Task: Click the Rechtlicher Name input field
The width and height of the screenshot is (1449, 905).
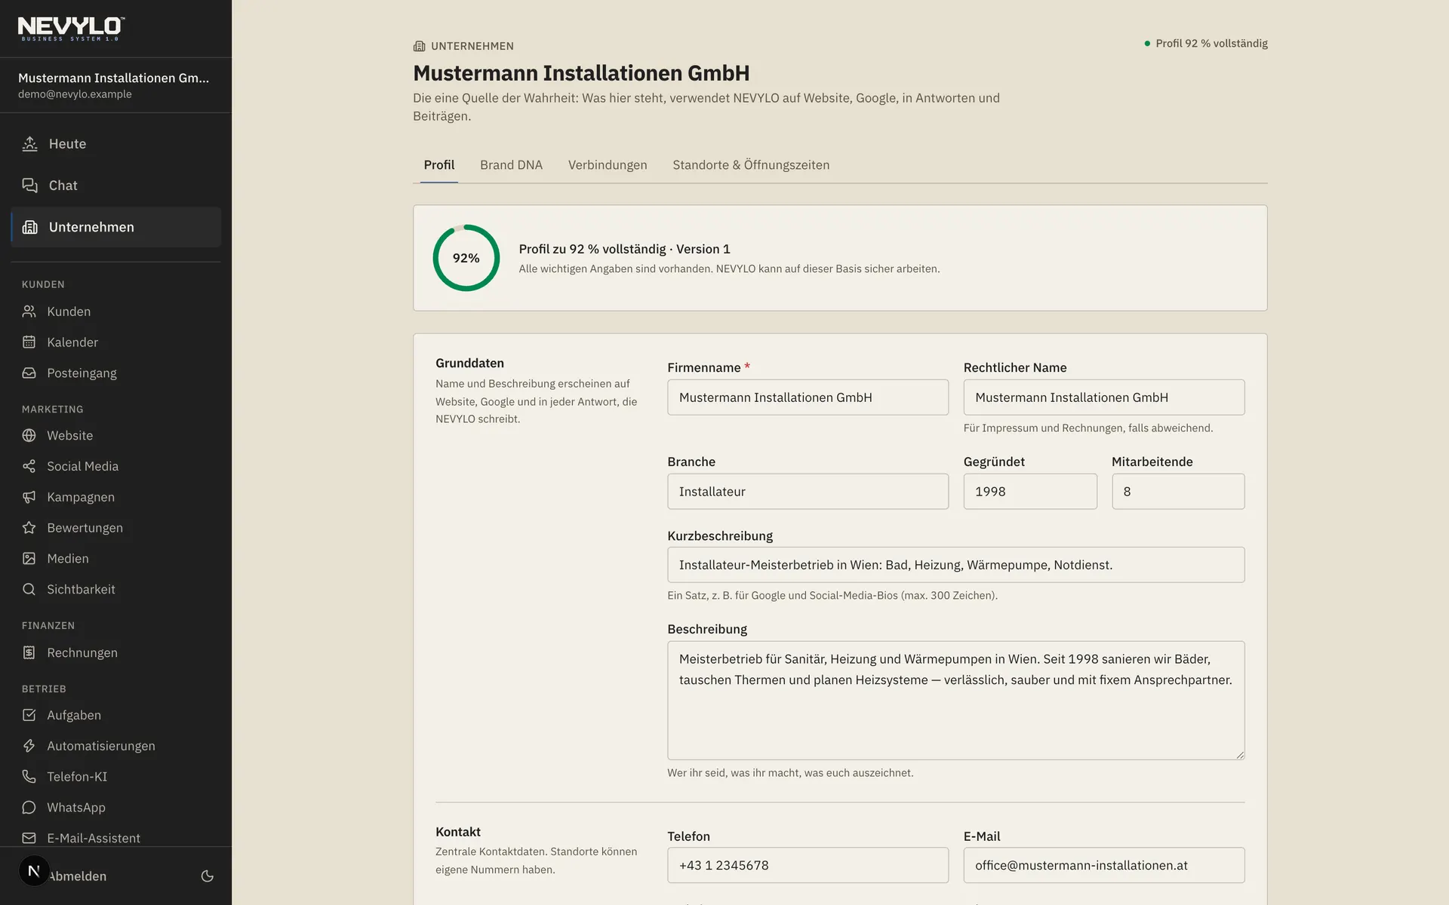Action: point(1104,397)
